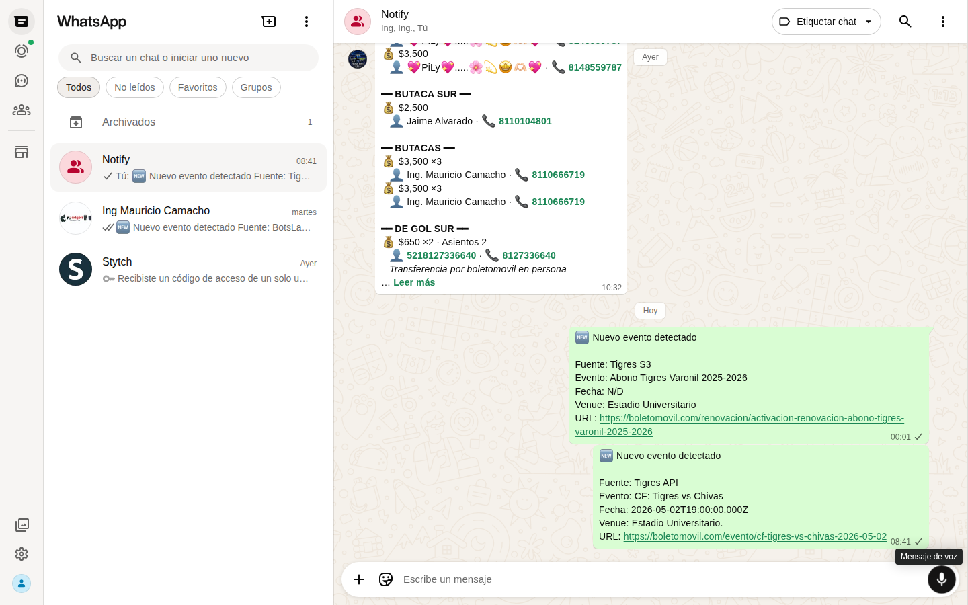
Task: Select the Todos filter
Action: tap(79, 87)
